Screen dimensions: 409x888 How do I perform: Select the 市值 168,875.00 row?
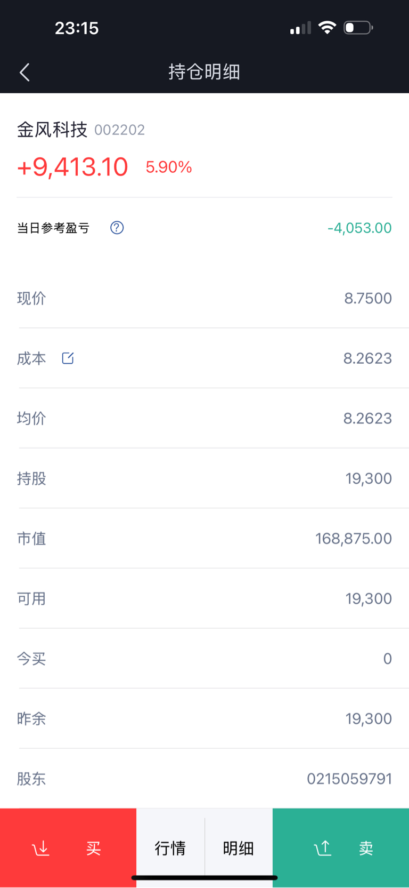pyautogui.click(x=204, y=539)
